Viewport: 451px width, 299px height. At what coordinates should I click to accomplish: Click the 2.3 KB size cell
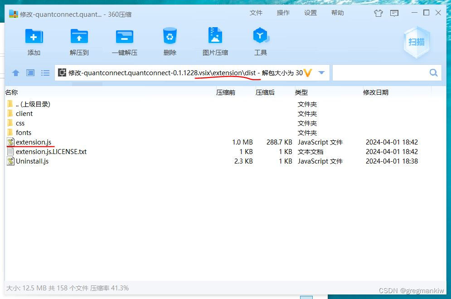pos(243,161)
